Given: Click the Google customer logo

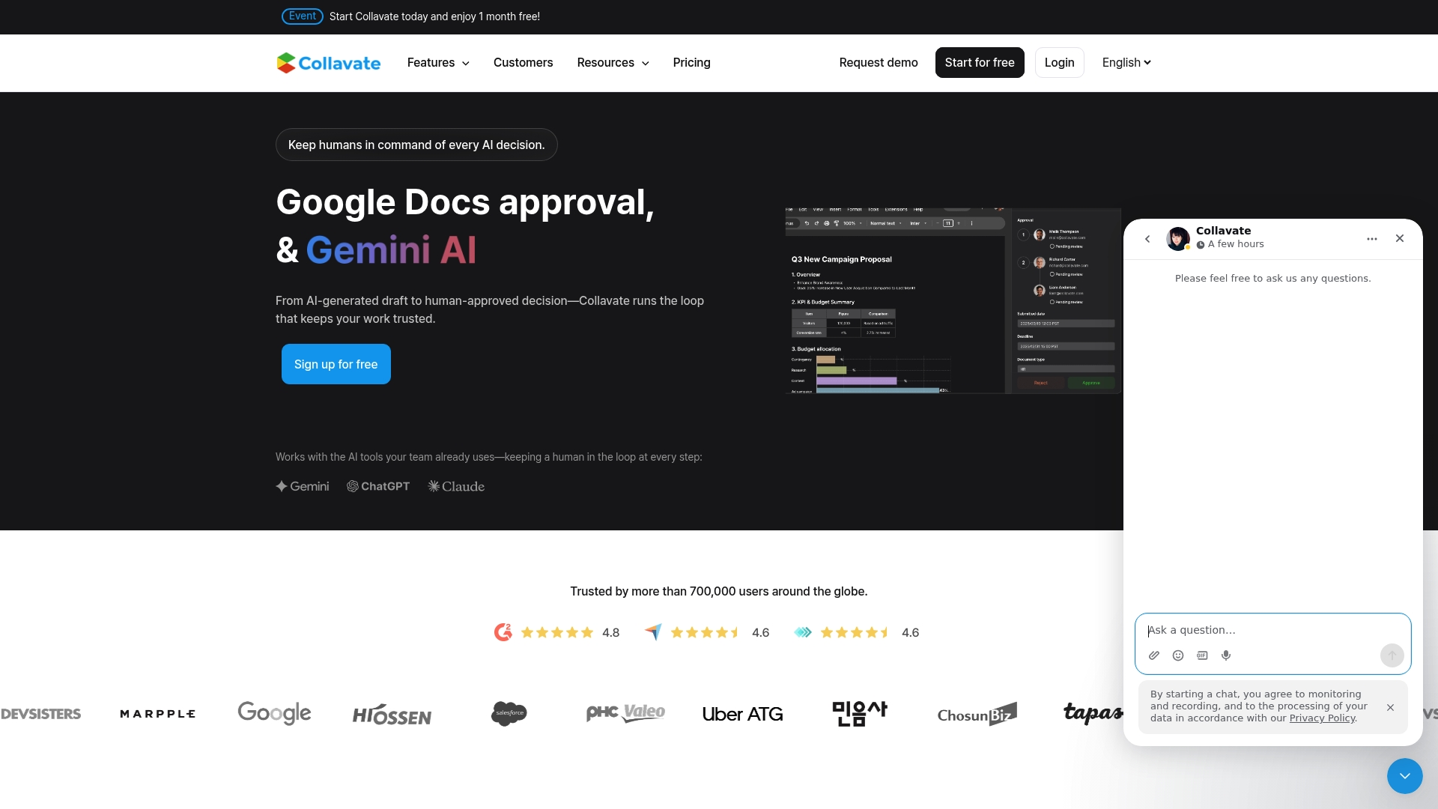Looking at the screenshot, I should tap(274, 713).
